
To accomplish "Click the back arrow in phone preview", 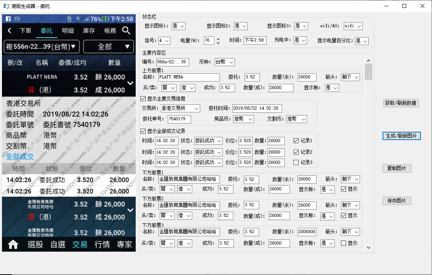I will [x=9, y=31].
